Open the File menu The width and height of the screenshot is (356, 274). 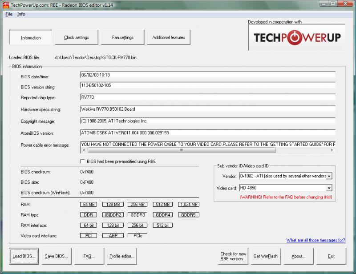tap(9, 14)
